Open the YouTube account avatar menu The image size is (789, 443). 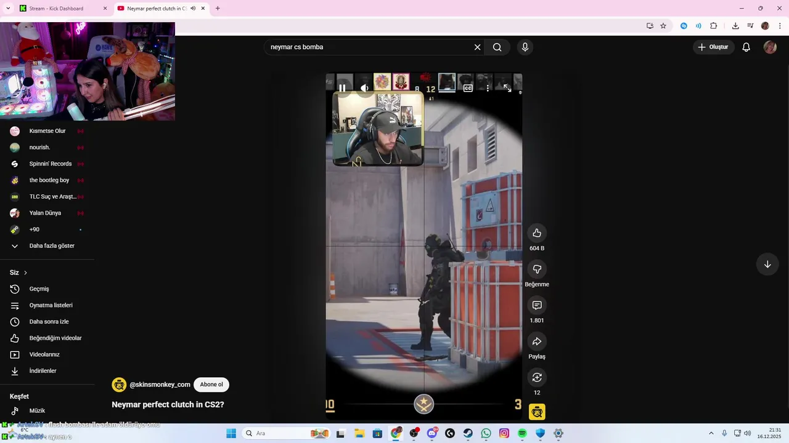pos(770,47)
